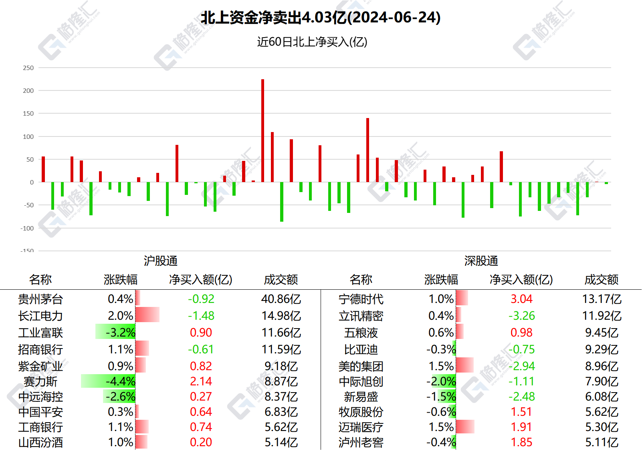The height and width of the screenshot is (461, 642).
Task: Select stock name 迈瑞医疗
Action: [361, 427]
